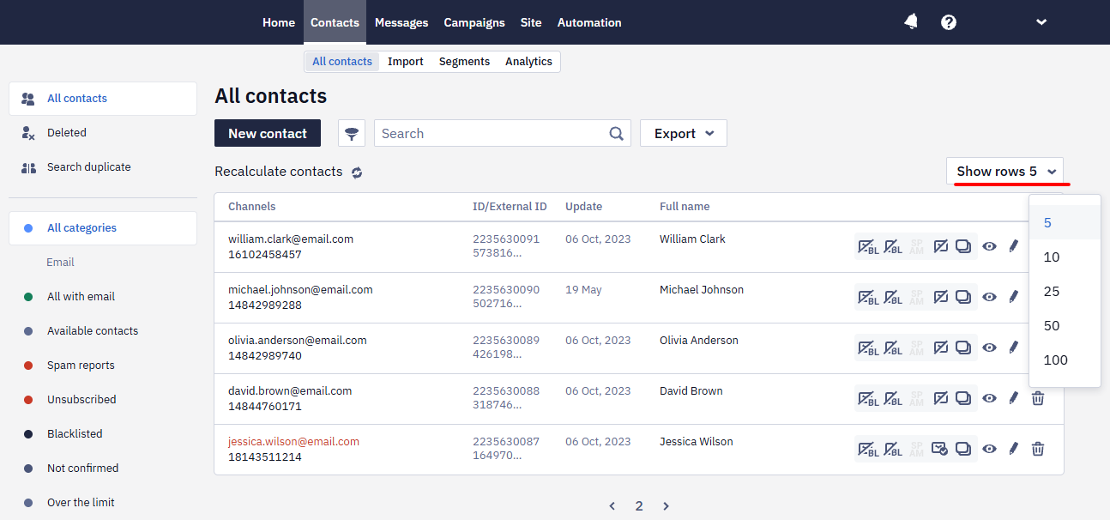Edit Jessica Wilson with the pencil icon
The image size is (1110, 520).
tap(1013, 449)
